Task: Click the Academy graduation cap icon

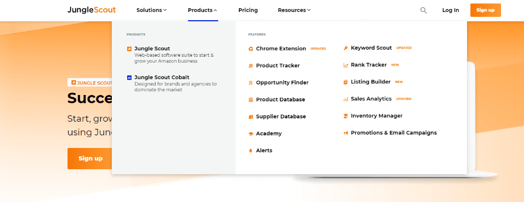Action: pyautogui.click(x=250, y=134)
